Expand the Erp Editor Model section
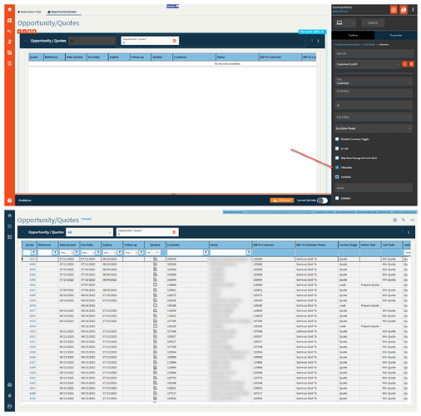 [x=374, y=128]
